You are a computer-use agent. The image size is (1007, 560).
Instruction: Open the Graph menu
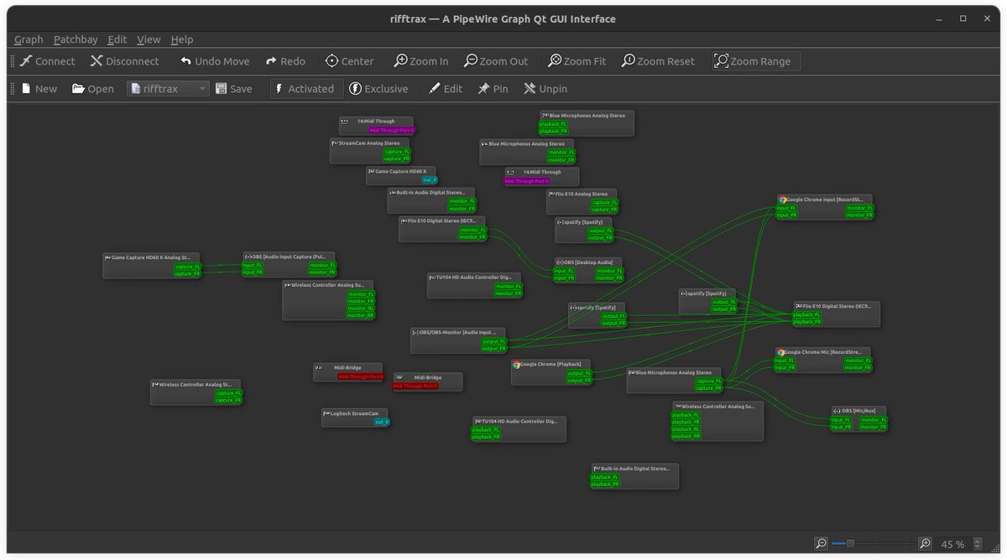click(x=29, y=39)
